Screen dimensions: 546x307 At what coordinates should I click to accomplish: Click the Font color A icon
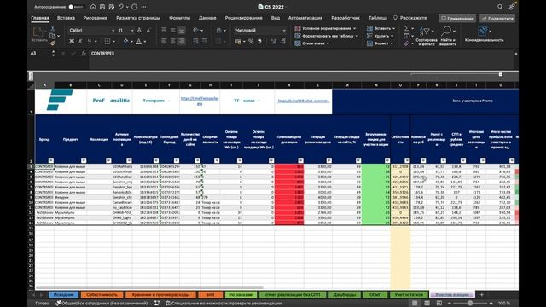click(139, 42)
